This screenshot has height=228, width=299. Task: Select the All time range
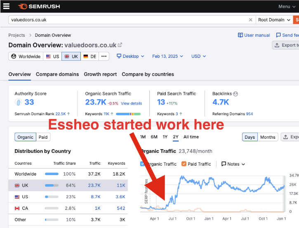pyautogui.click(x=191, y=137)
